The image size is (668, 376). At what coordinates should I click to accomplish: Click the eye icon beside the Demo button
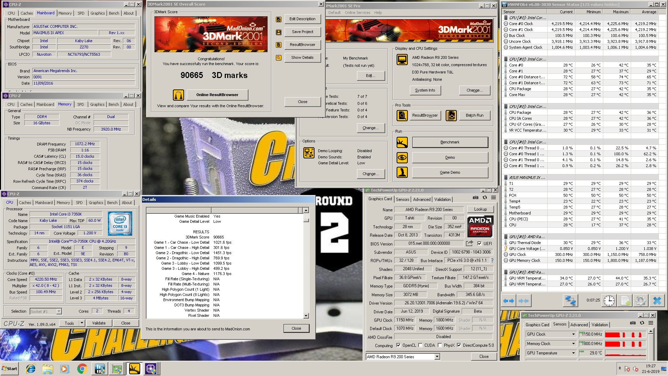402,157
